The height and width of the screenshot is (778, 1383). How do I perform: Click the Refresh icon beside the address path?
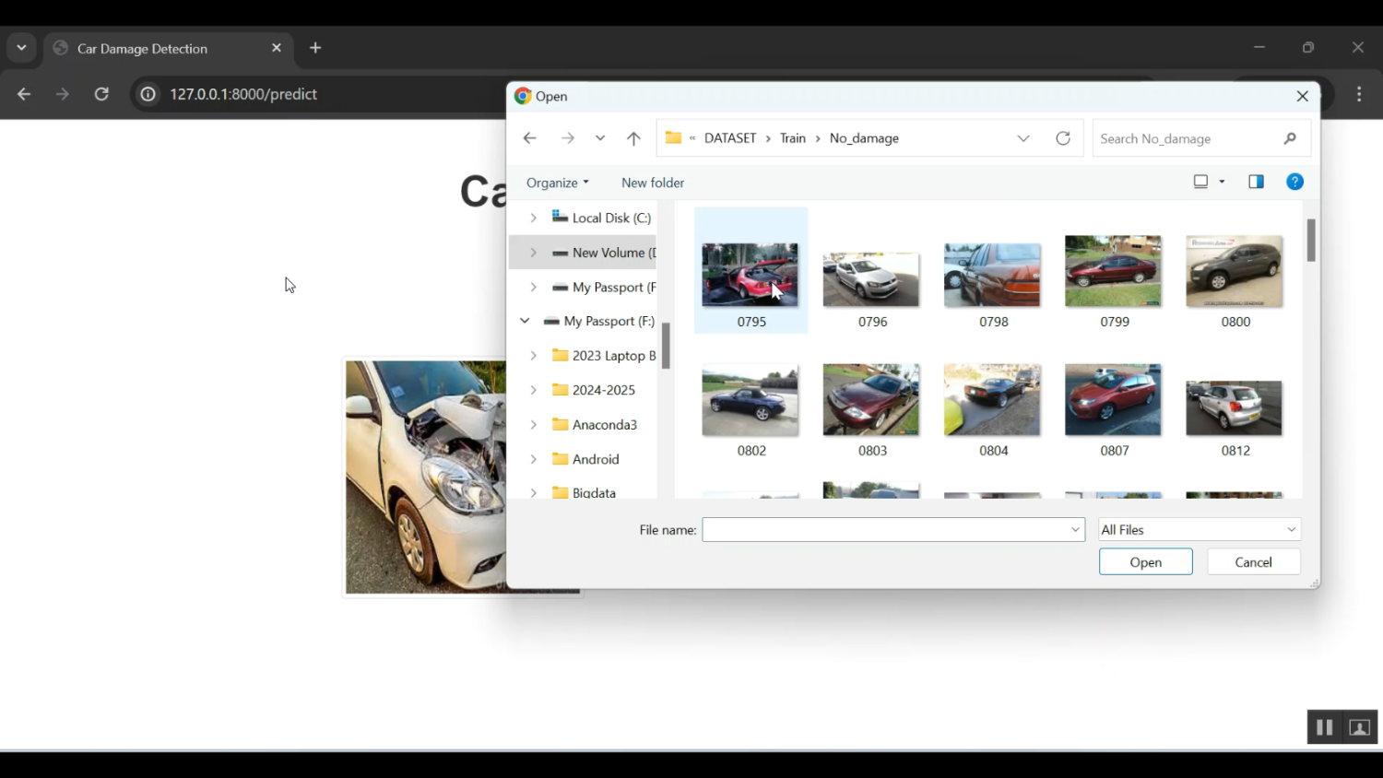click(x=1063, y=138)
